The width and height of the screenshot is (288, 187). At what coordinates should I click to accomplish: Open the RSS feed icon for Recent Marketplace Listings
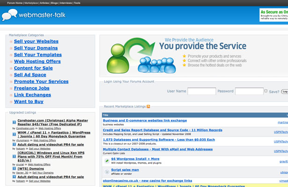pyautogui.click(x=148, y=106)
